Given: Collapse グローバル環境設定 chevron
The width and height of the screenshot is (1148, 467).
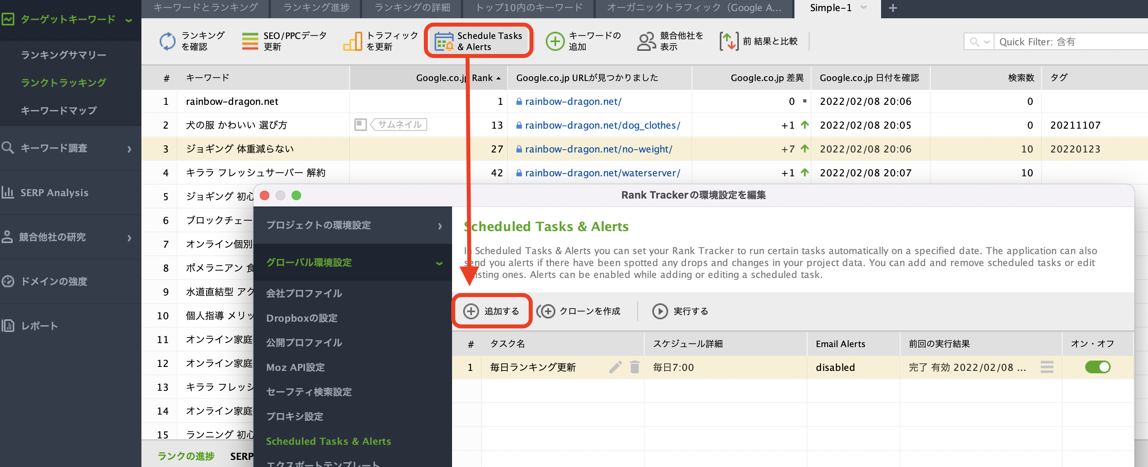Looking at the screenshot, I should click(439, 263).
